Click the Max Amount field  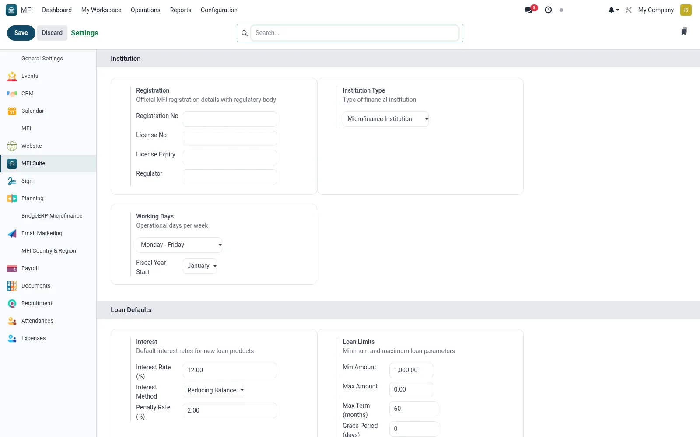411,389
